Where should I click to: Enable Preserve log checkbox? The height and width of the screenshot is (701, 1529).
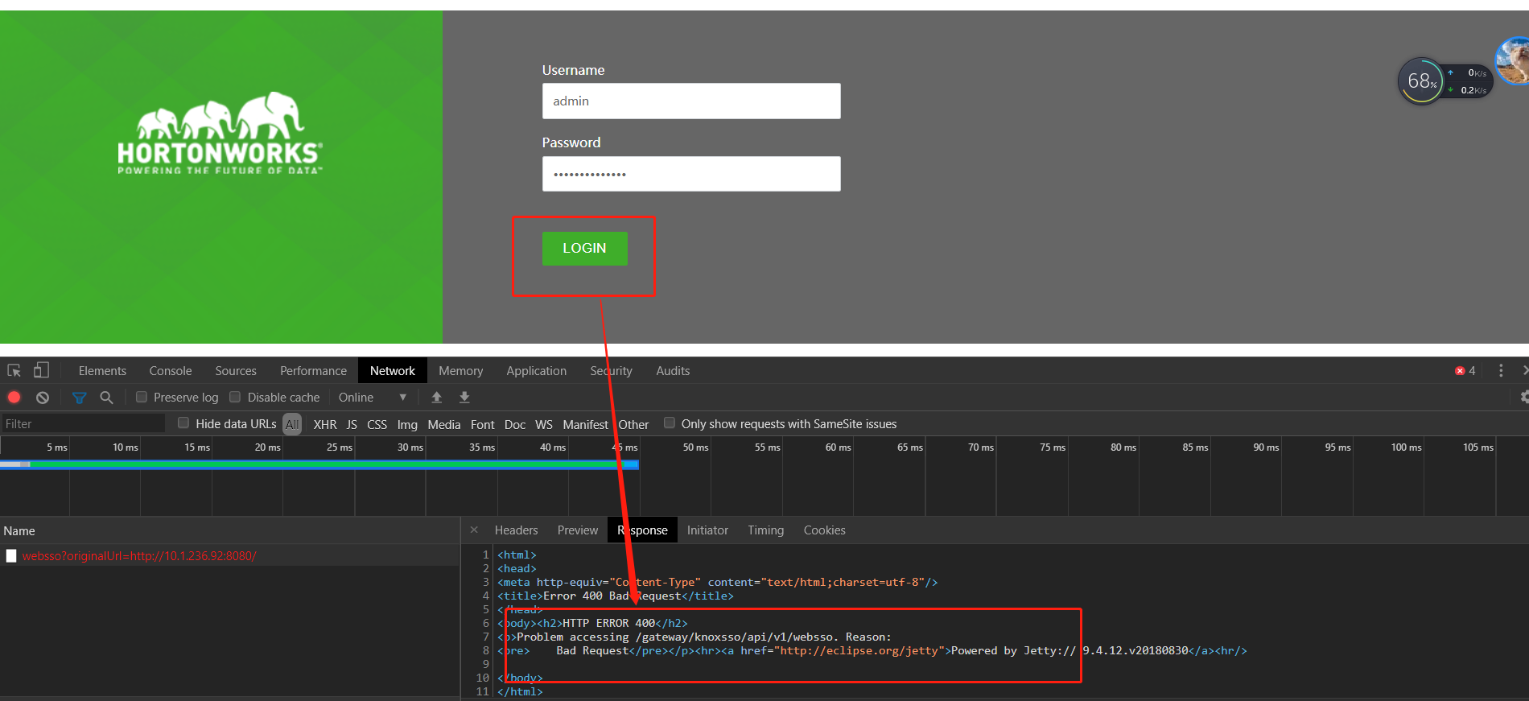point(142,397)
